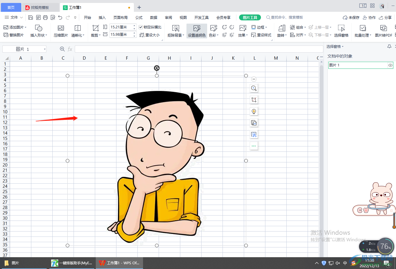Click remove-background icon on floating picture toolbar

coord(254,134)
